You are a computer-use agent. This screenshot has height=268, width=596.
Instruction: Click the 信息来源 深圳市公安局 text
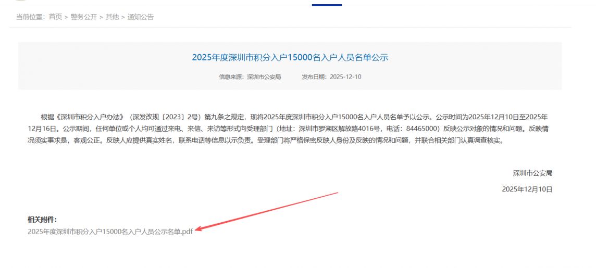(250, 77)
